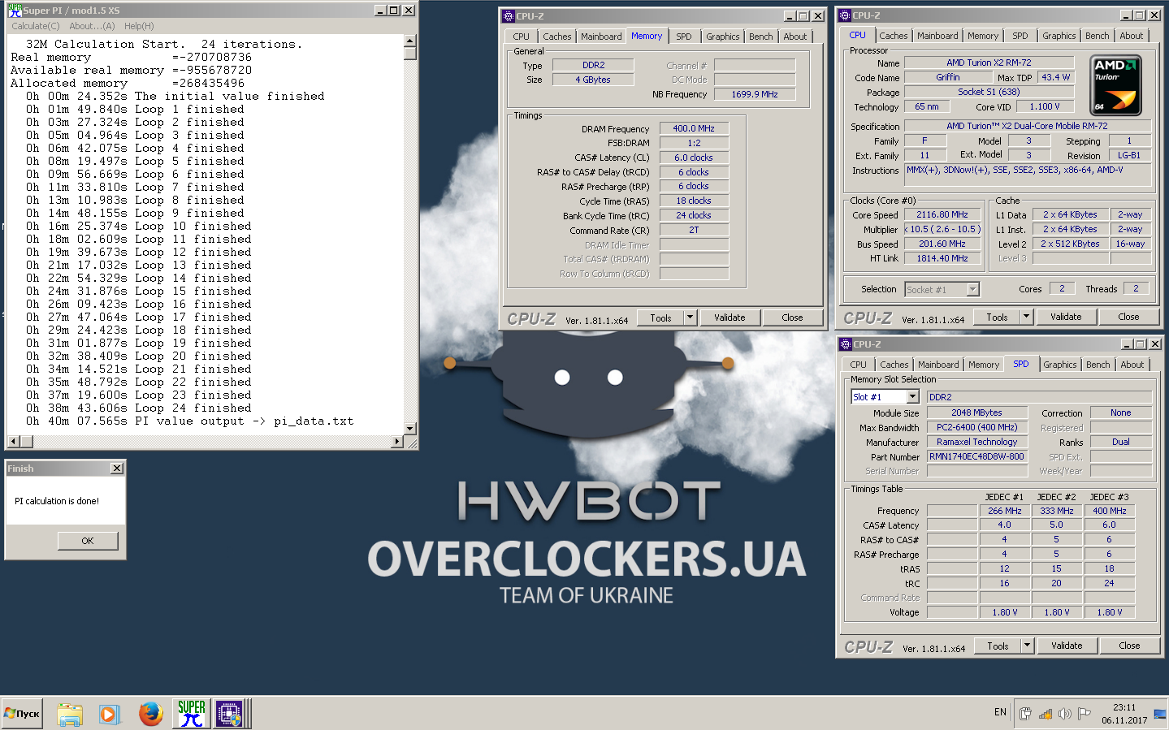
Task: Click Validate in SPD window
Action: point(1067,646)
